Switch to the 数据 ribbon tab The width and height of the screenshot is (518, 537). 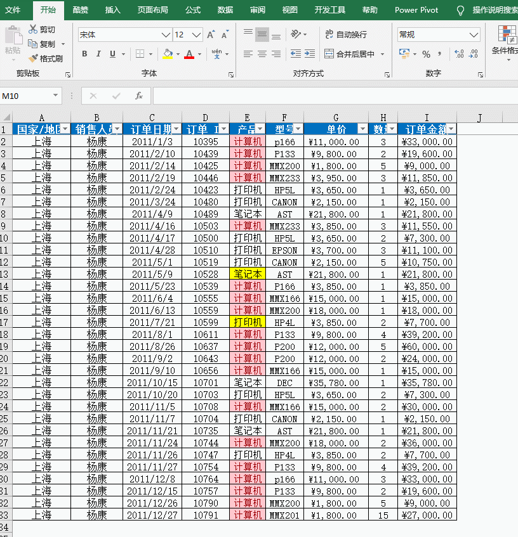click(225, 10)
